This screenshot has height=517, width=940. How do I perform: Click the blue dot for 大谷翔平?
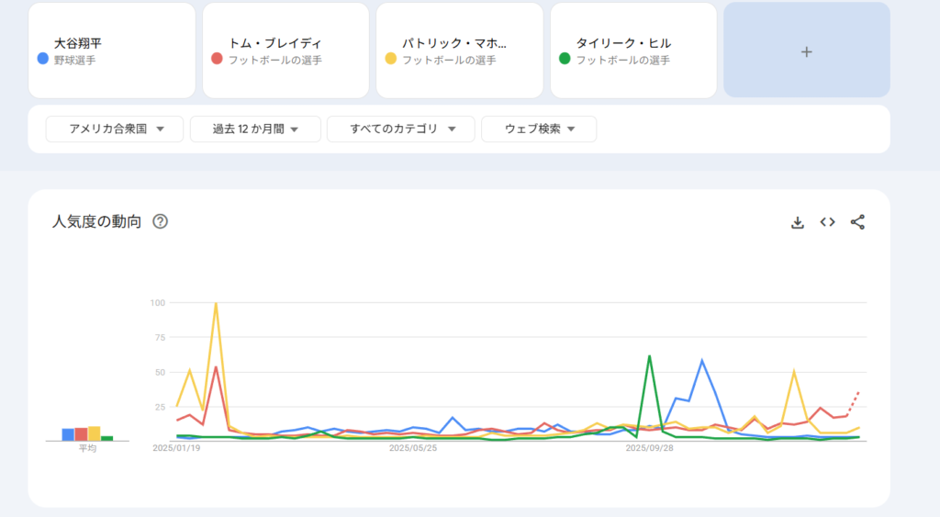tap(42, 59)
